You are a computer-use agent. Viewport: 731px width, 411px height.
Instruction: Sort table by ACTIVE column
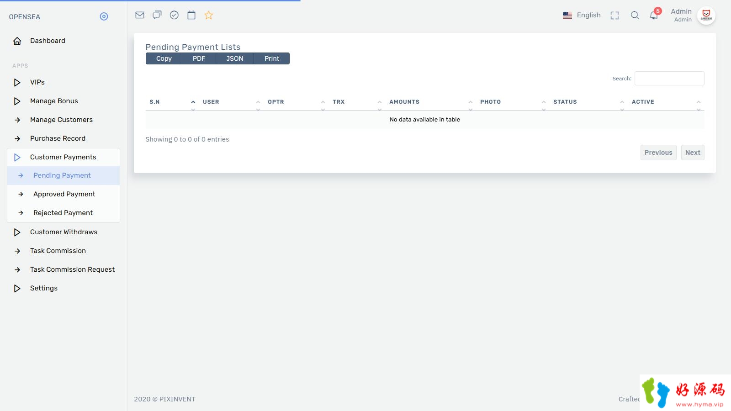click(x=666, y=102)
